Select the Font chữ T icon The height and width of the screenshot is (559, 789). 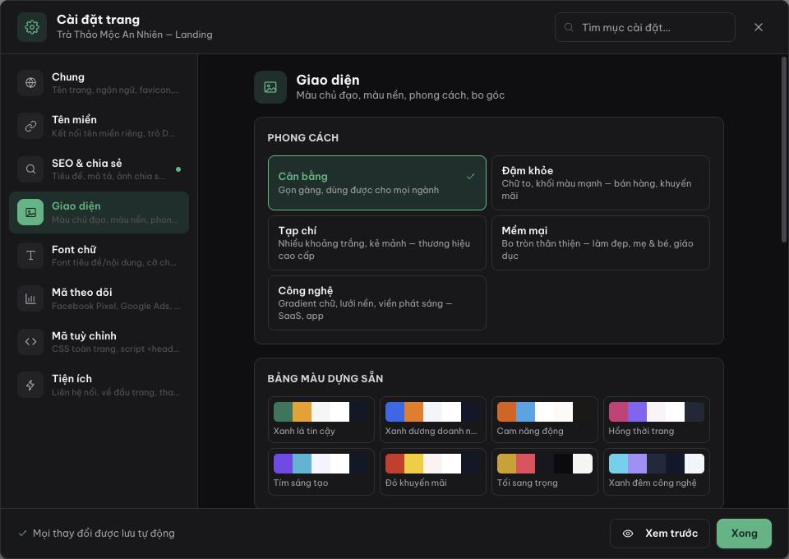(30, 256)
